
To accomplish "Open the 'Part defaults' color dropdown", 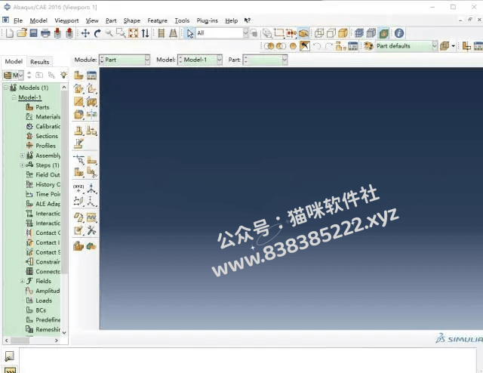I will click(x=406, y=46).
